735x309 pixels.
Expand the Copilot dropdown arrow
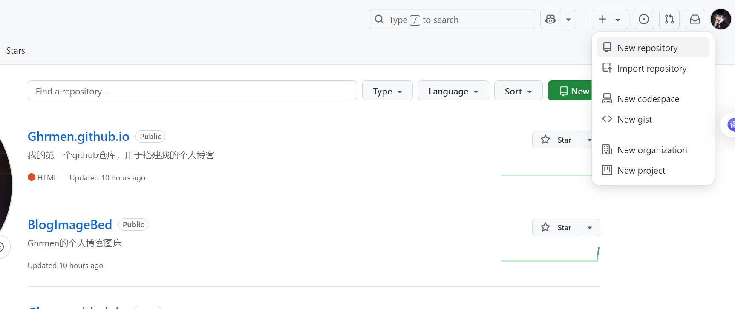[x=568, y=19]
